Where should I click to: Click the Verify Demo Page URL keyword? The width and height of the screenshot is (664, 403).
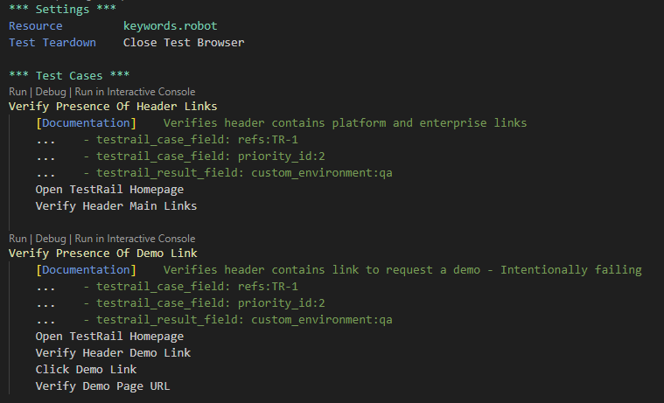(102, 386)
